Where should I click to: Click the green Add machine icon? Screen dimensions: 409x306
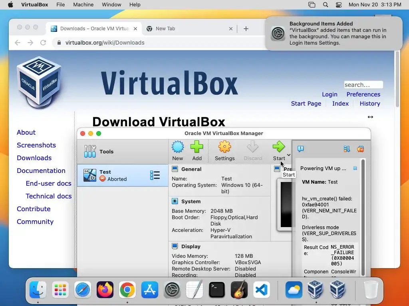point(197,147)
